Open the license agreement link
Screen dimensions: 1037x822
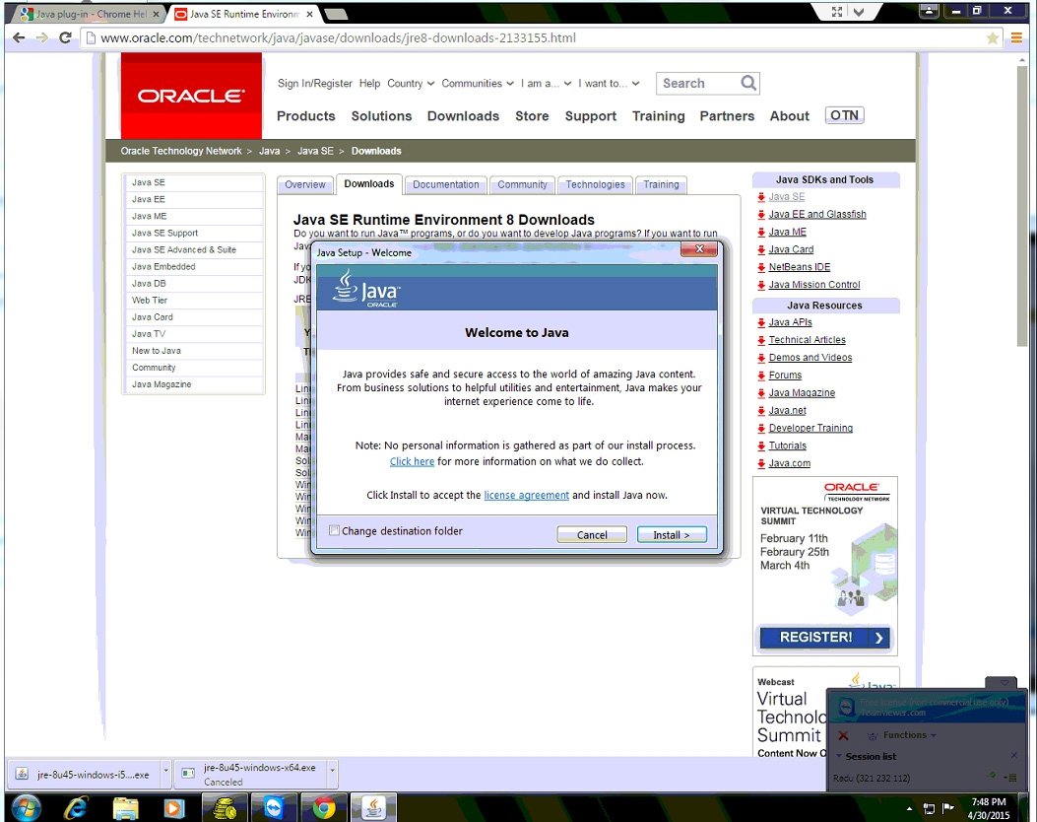click(527, 495)
